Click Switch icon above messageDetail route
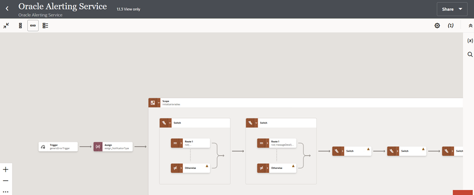Screen dimensions: 474x195 tap(250, 123)
